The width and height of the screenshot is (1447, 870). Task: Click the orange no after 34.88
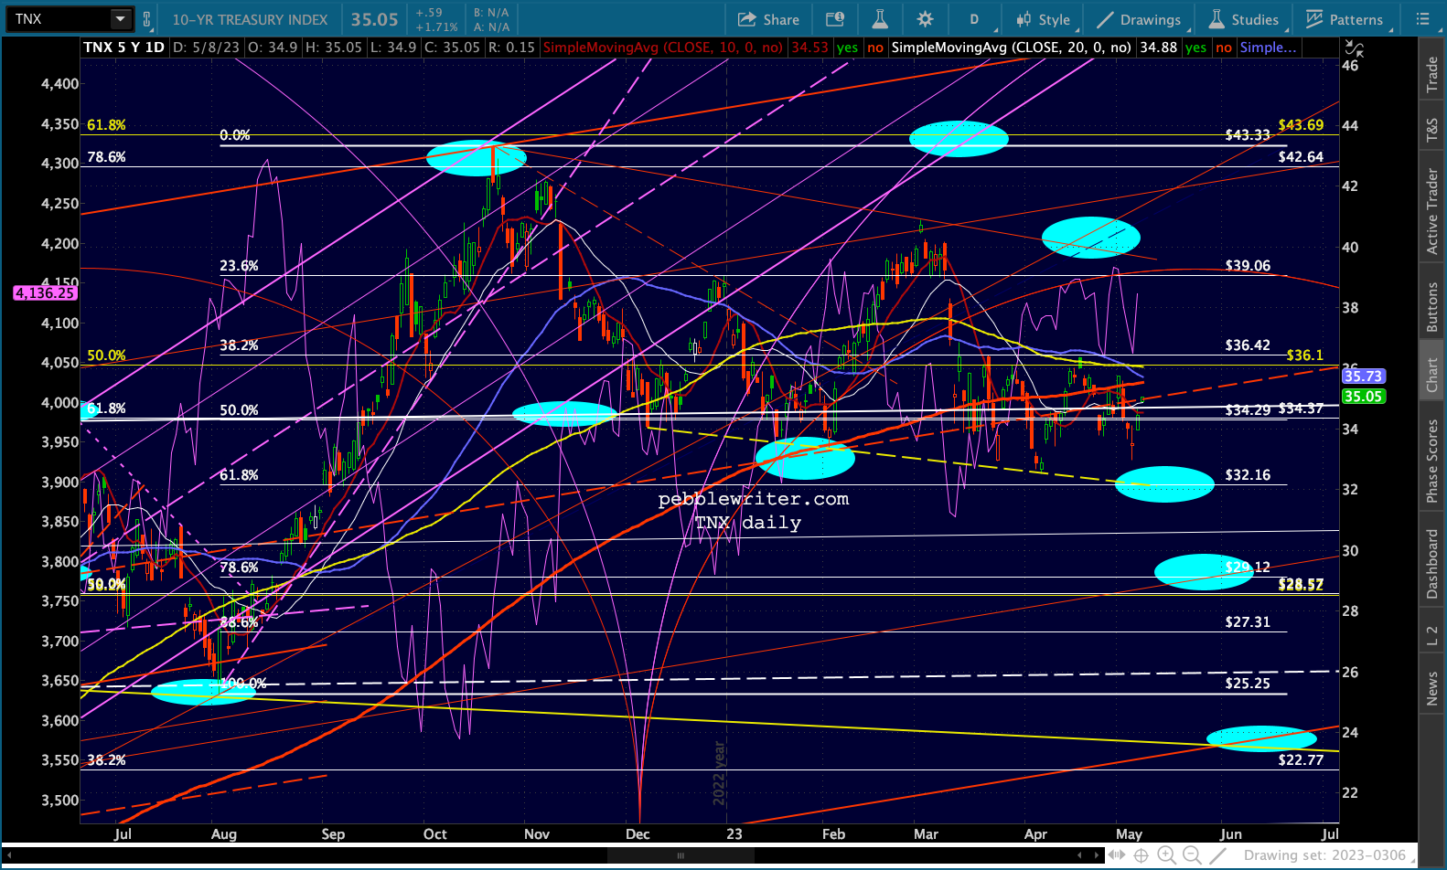click(1224, 48)
